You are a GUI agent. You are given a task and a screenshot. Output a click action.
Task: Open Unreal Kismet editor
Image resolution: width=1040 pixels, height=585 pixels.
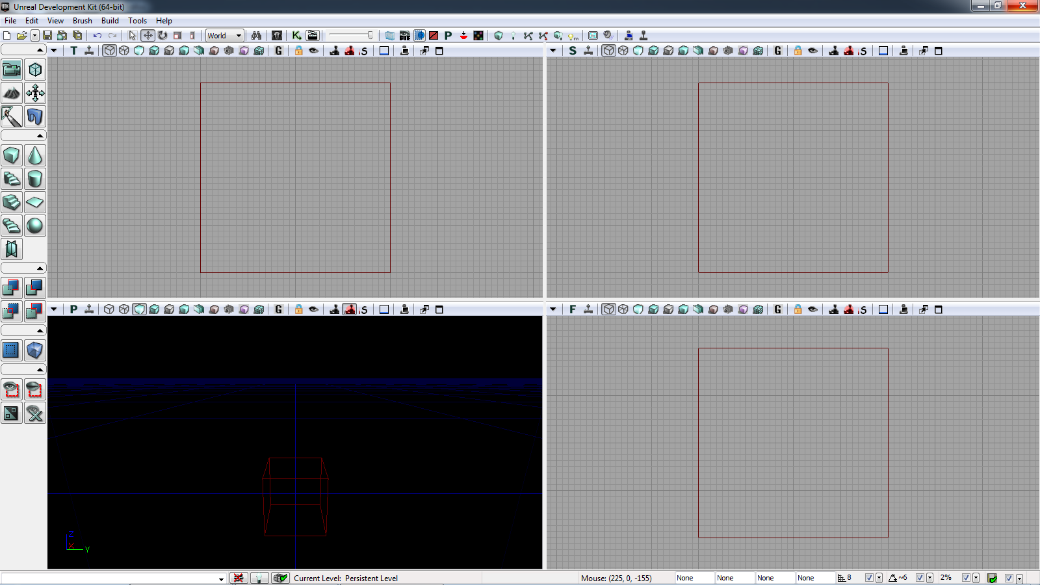click(x=296, y=36)
